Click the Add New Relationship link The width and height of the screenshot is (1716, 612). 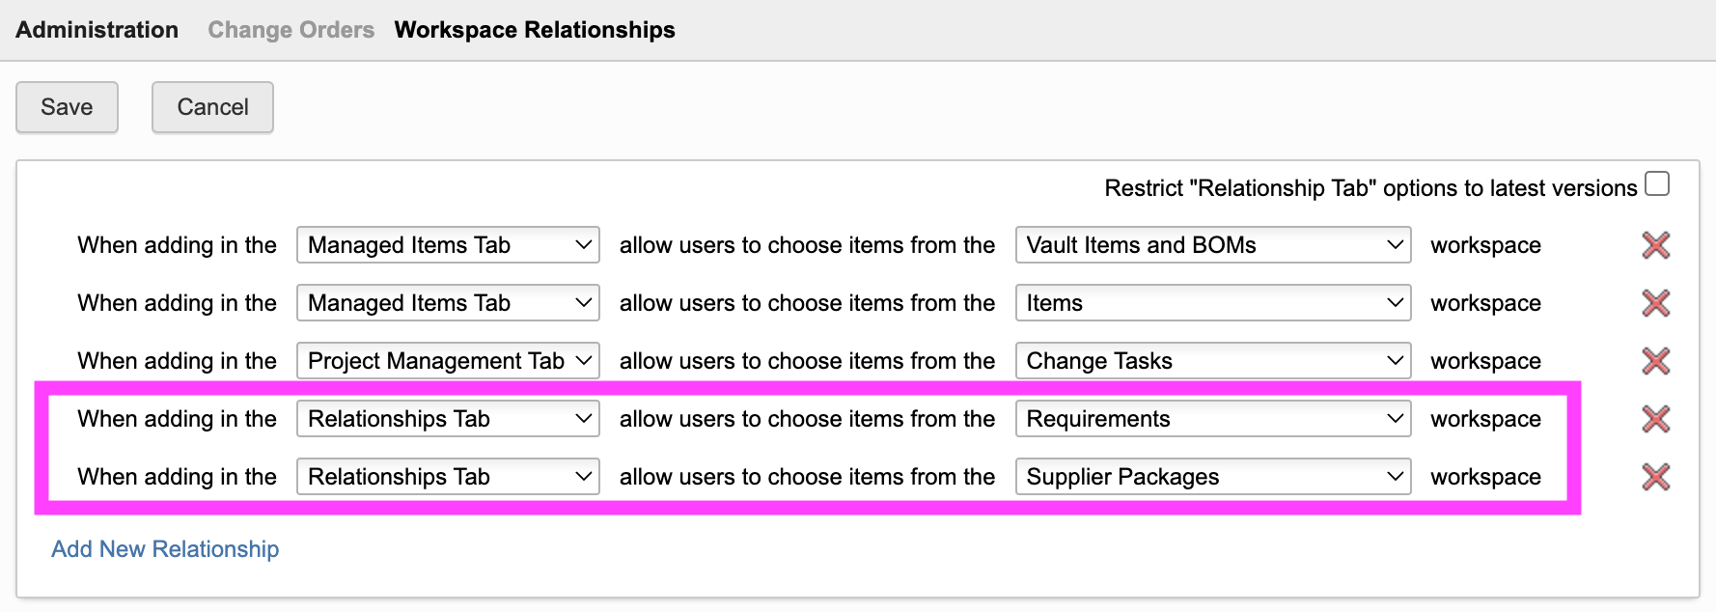(165, 549)
